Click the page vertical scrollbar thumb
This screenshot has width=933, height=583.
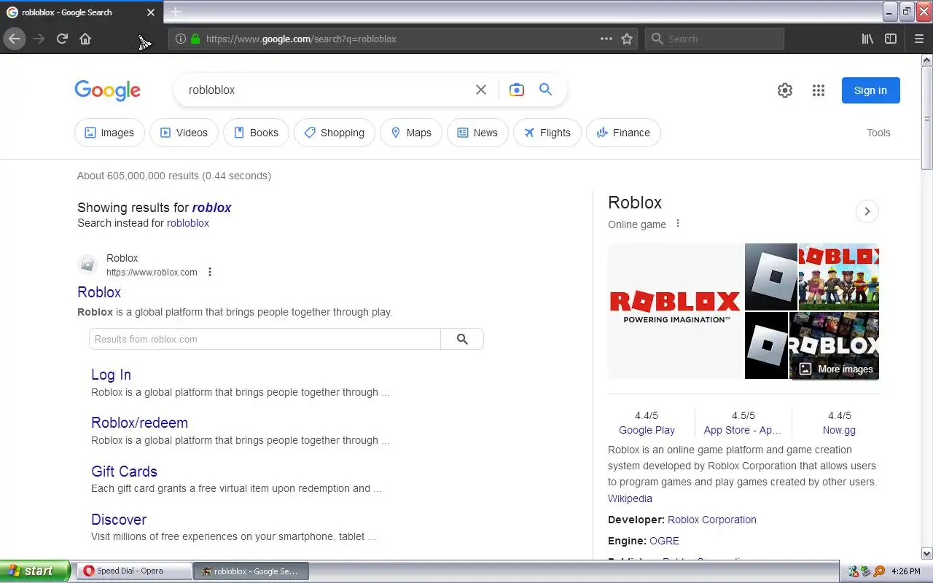(x=926, y=117)
